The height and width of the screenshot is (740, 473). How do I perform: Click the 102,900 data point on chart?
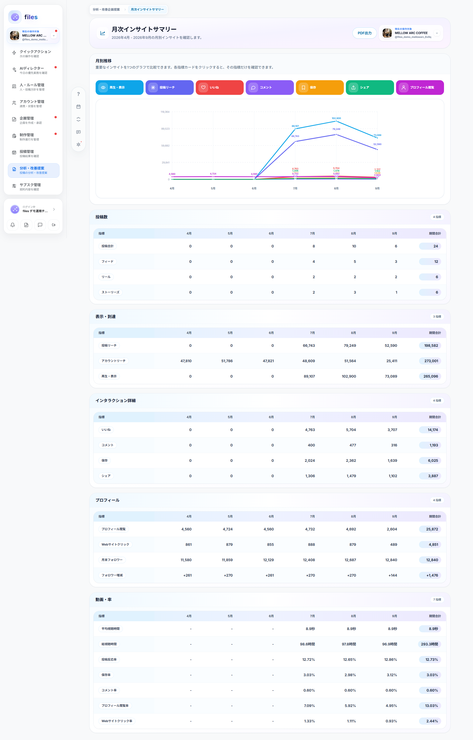click(336, 121)
